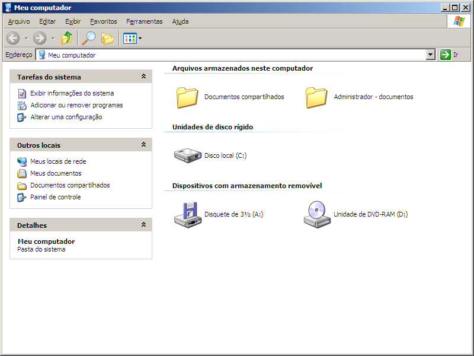Select the Disco local (C:) drive icon
The width and height of the screenshot is (474, 356).
click(188, 155)
